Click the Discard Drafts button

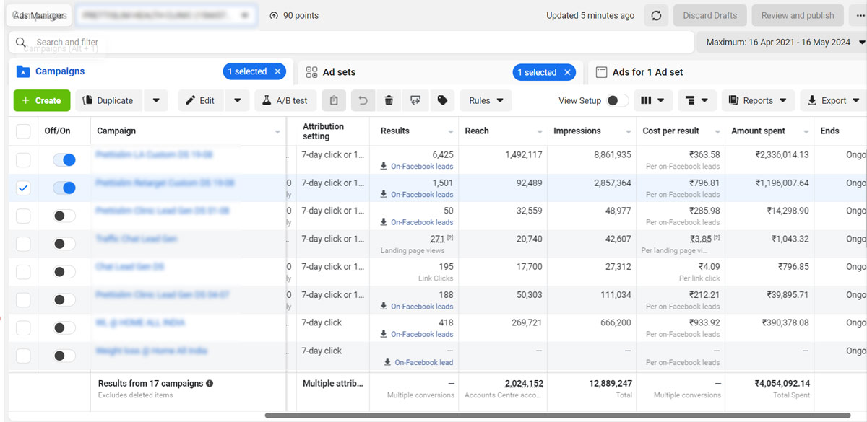tap(710, 15)
